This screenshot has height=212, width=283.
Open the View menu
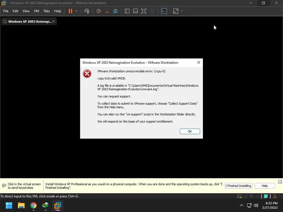tap(26, 11)
